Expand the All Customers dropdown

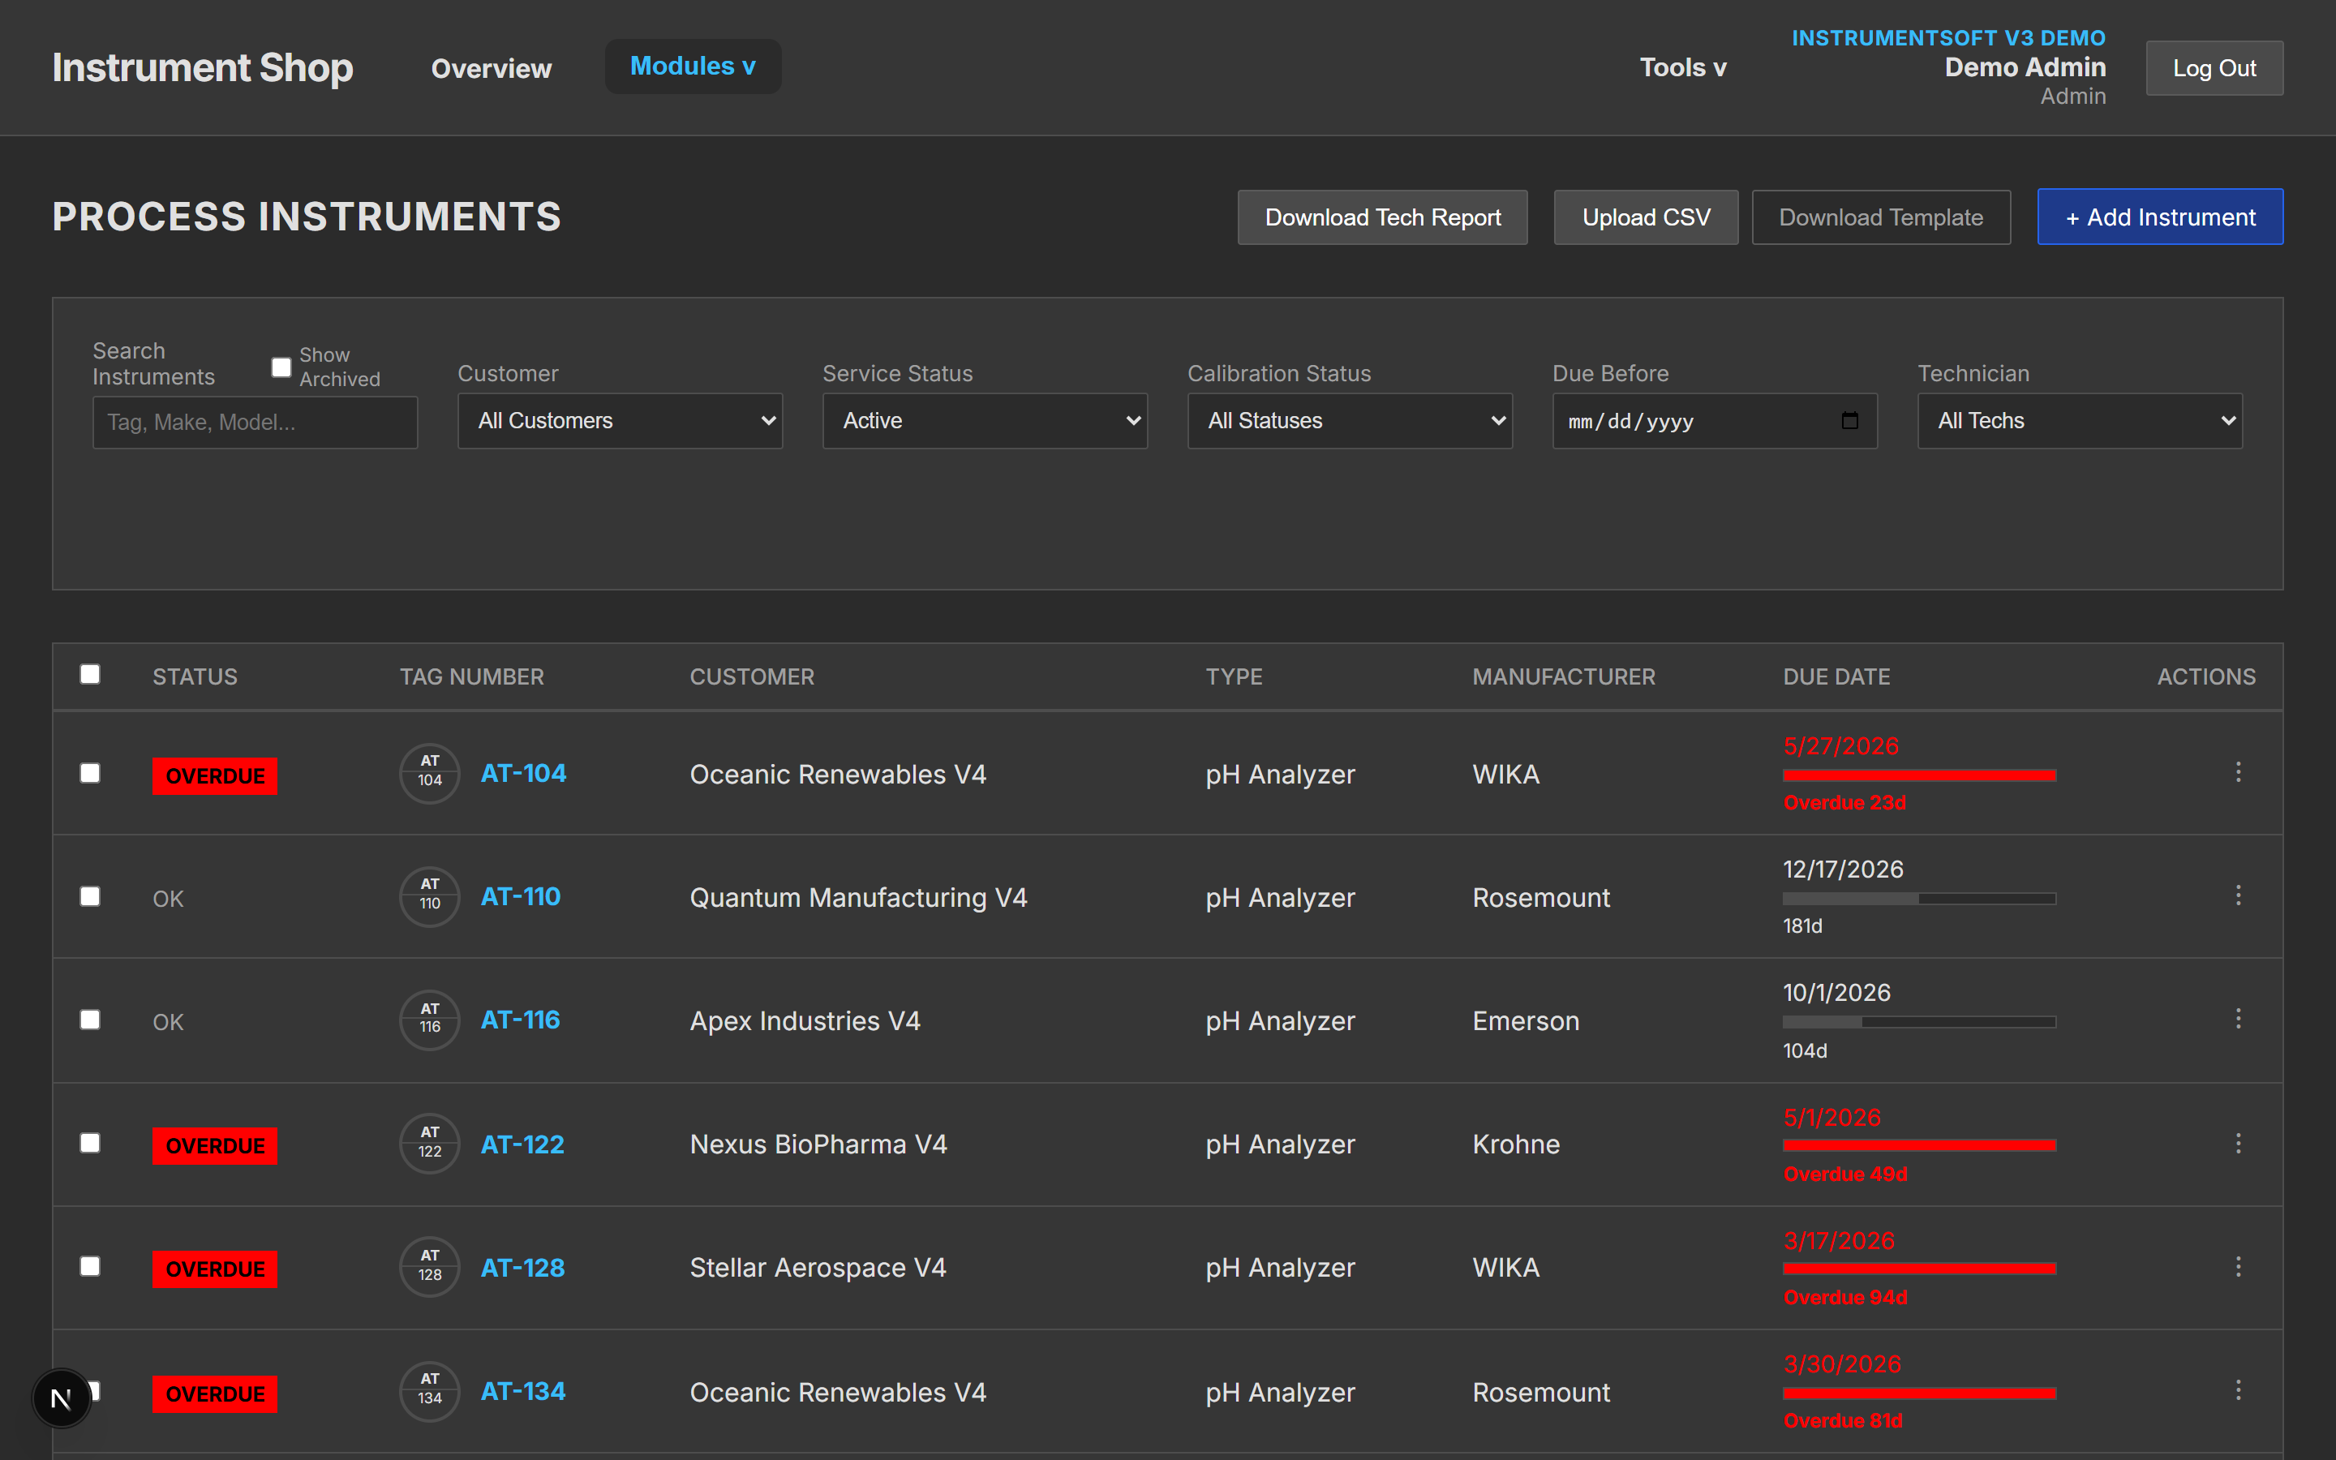click(620, 420)
